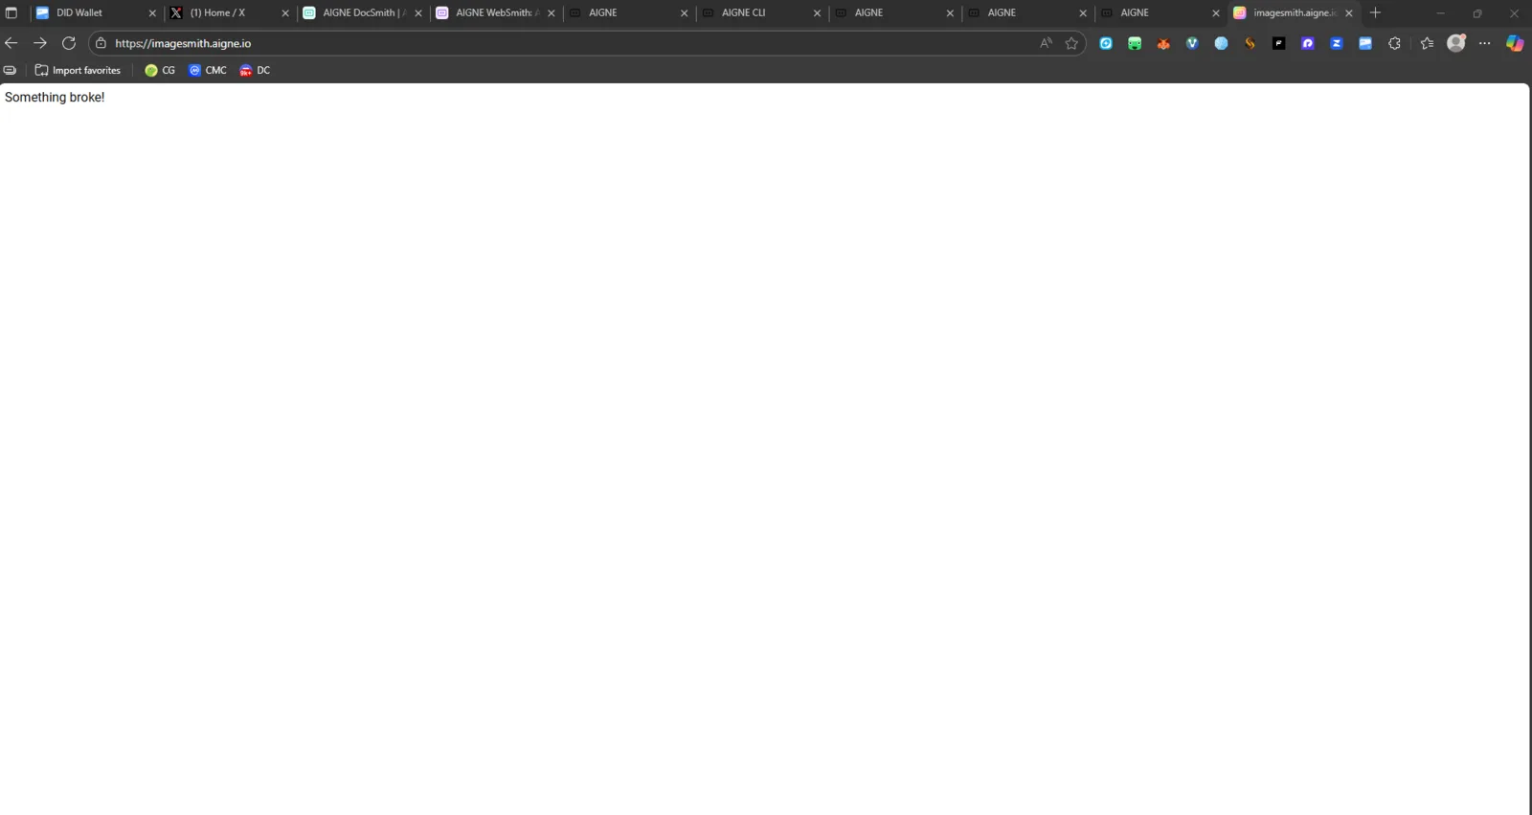This screenshot has height=815, width=1532.
Task: Open the blue wallet card extension
Action: tap(1365, 43)
